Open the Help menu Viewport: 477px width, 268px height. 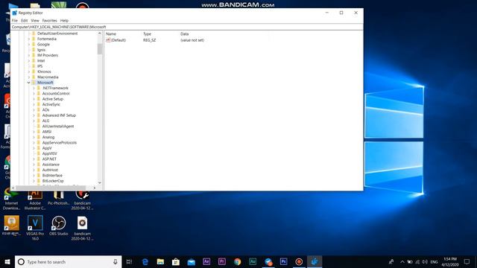click(64, 20)
